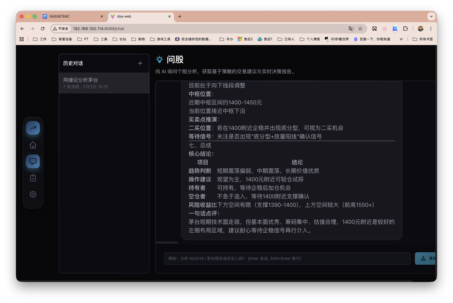Click the translate page icon
The width and height of the screenshot is (453, 303).
[x=351, y=29]
